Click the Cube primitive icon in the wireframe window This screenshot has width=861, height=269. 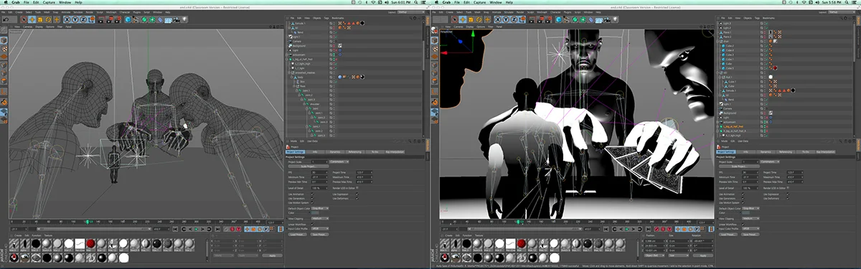pyautogui.click(x=128, y=19)
